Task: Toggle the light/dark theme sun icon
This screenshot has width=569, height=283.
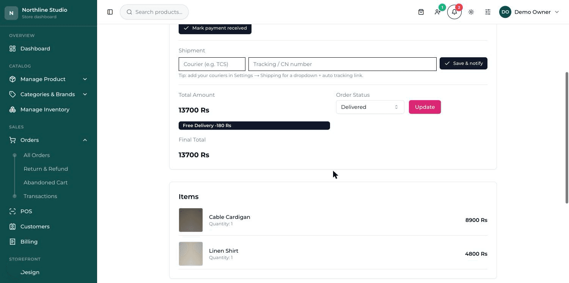Action: point(471,12)
